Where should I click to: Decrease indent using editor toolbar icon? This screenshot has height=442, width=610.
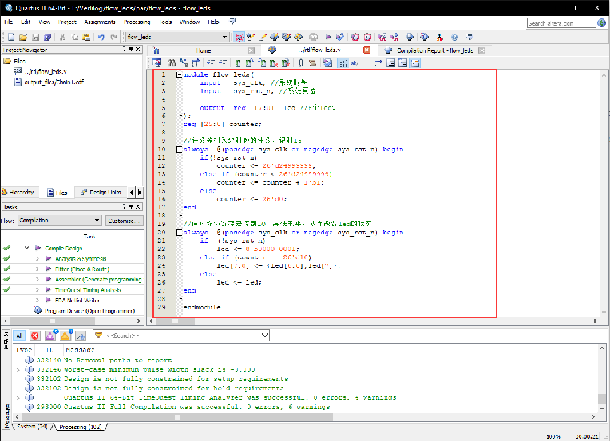(223, 62)
